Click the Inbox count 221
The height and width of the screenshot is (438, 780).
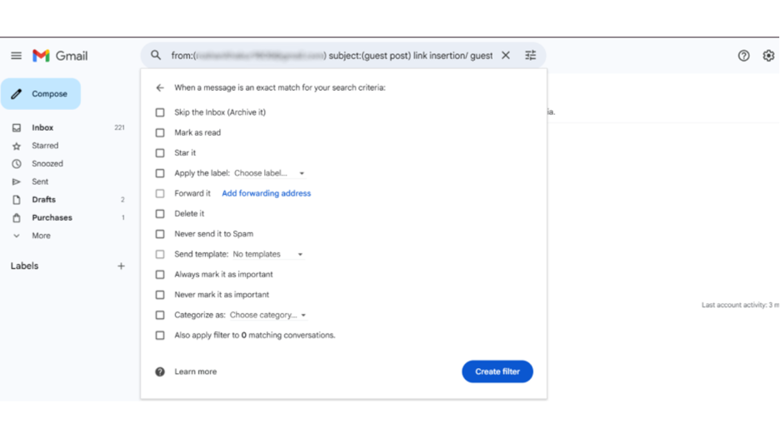(119, 127)
